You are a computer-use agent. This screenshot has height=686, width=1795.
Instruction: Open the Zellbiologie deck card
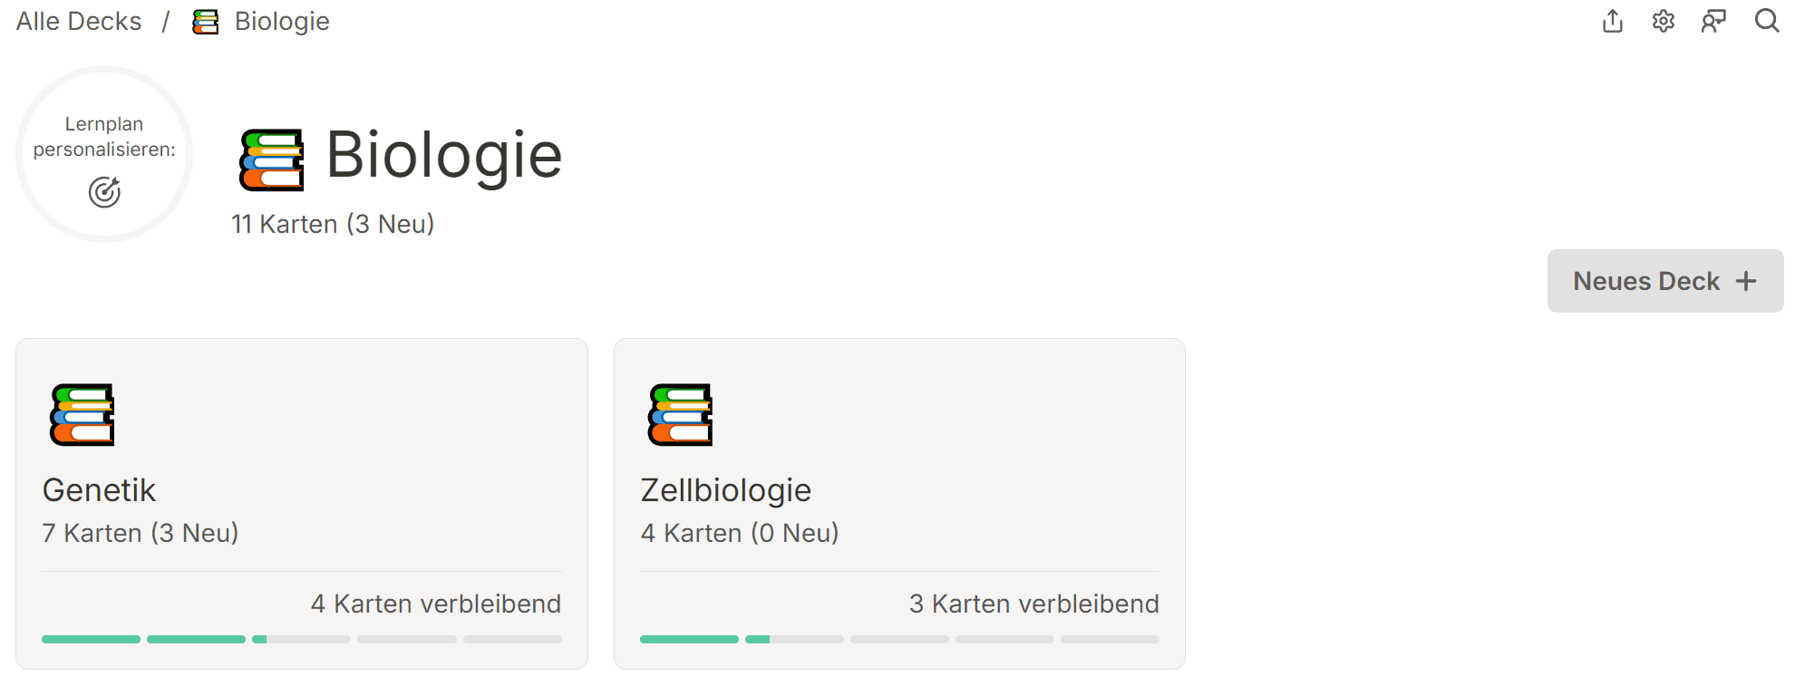point(898,503)
